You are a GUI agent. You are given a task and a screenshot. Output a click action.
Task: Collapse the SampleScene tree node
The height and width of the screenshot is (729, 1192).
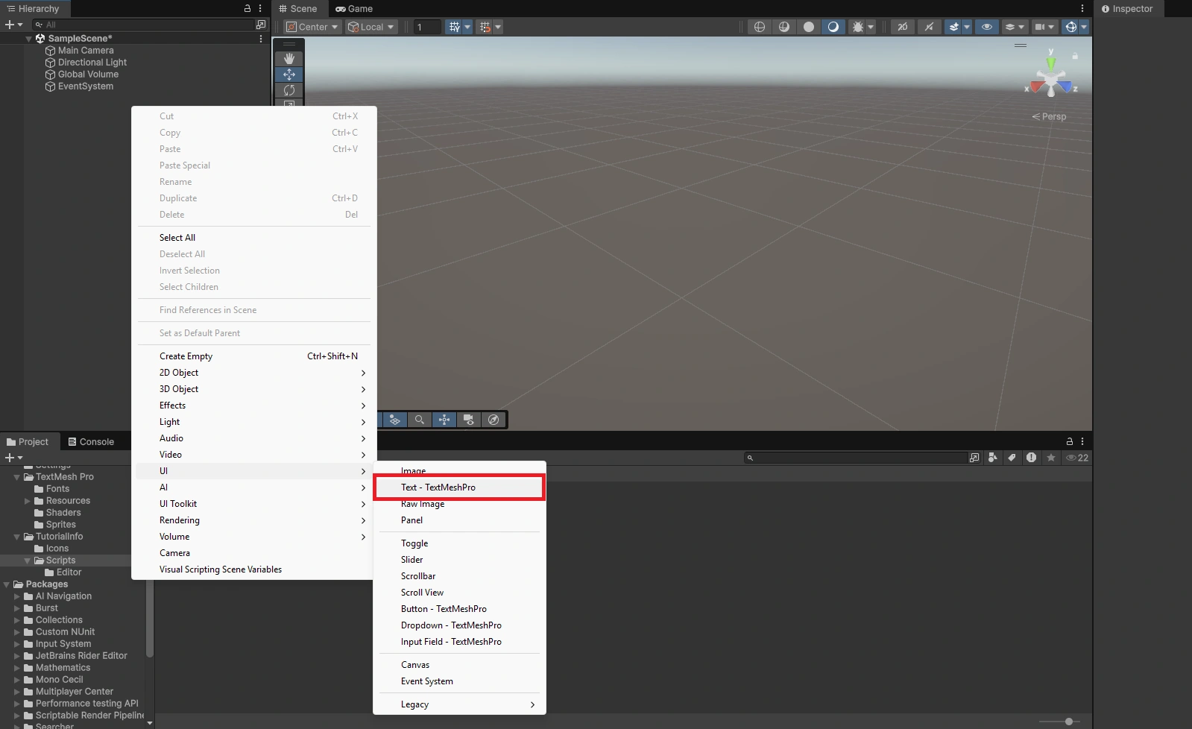[x=28, y=38]
